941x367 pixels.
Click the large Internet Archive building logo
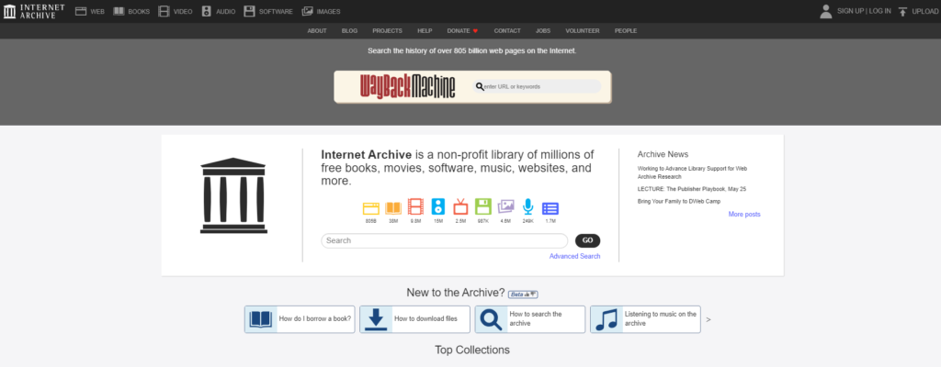[233, 195]
